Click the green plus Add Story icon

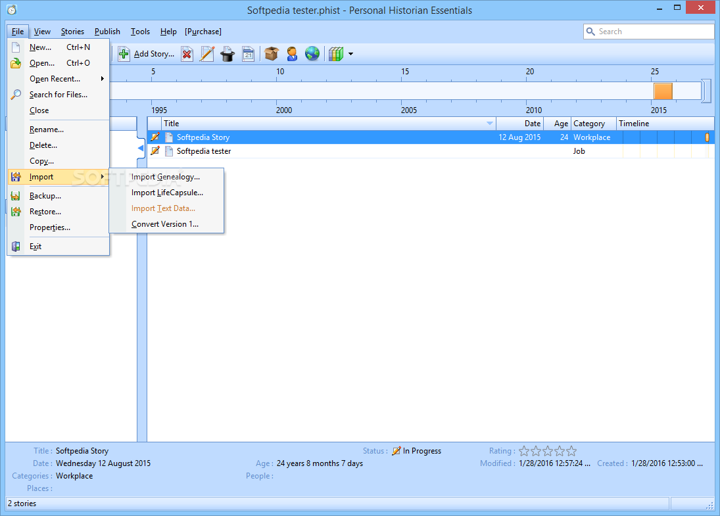(124, 54)
